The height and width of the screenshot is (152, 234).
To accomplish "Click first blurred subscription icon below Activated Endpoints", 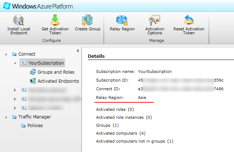I will 24,90.
